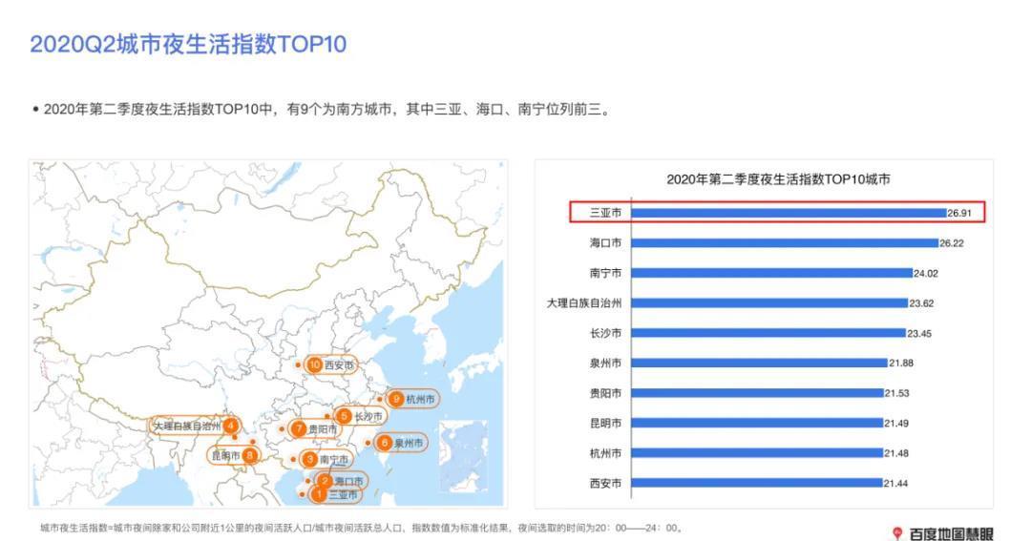Select the number 7 marker beside 贵阳市
Image resolution: width=1031 pixels, height=541 pixels.
coord(299,428)
